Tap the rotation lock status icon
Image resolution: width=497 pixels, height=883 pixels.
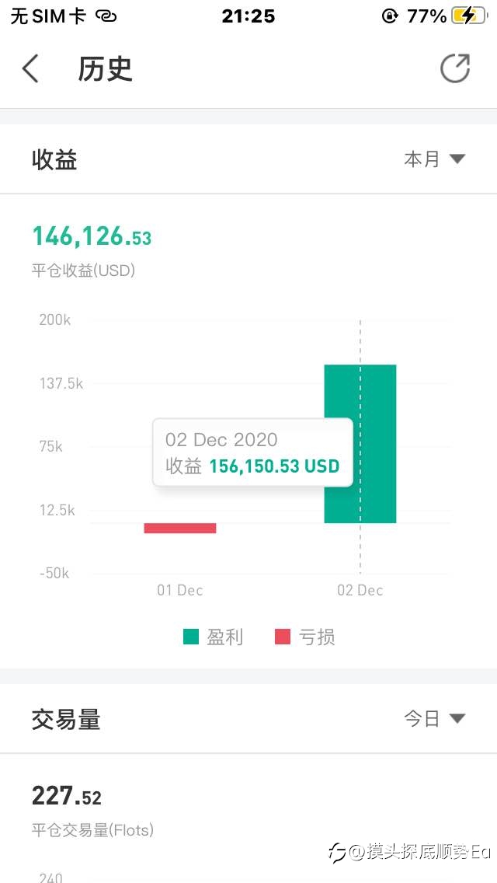click(390, 16)
